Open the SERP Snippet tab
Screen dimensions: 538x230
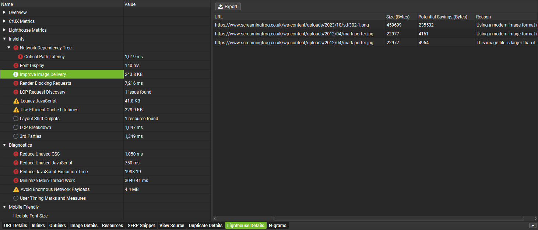pos(141,226)
